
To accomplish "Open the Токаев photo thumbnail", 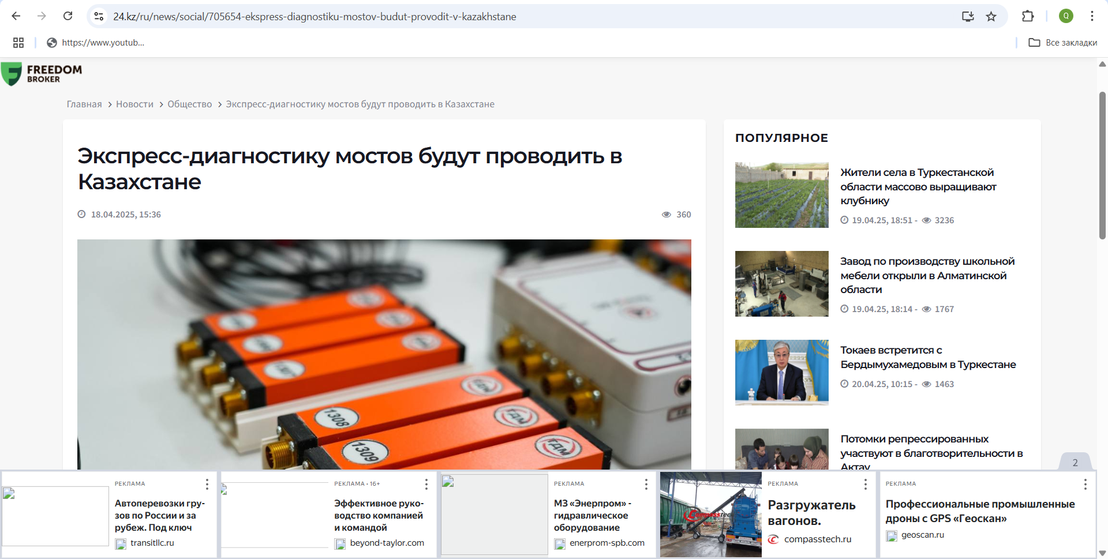I will [782, 373].
